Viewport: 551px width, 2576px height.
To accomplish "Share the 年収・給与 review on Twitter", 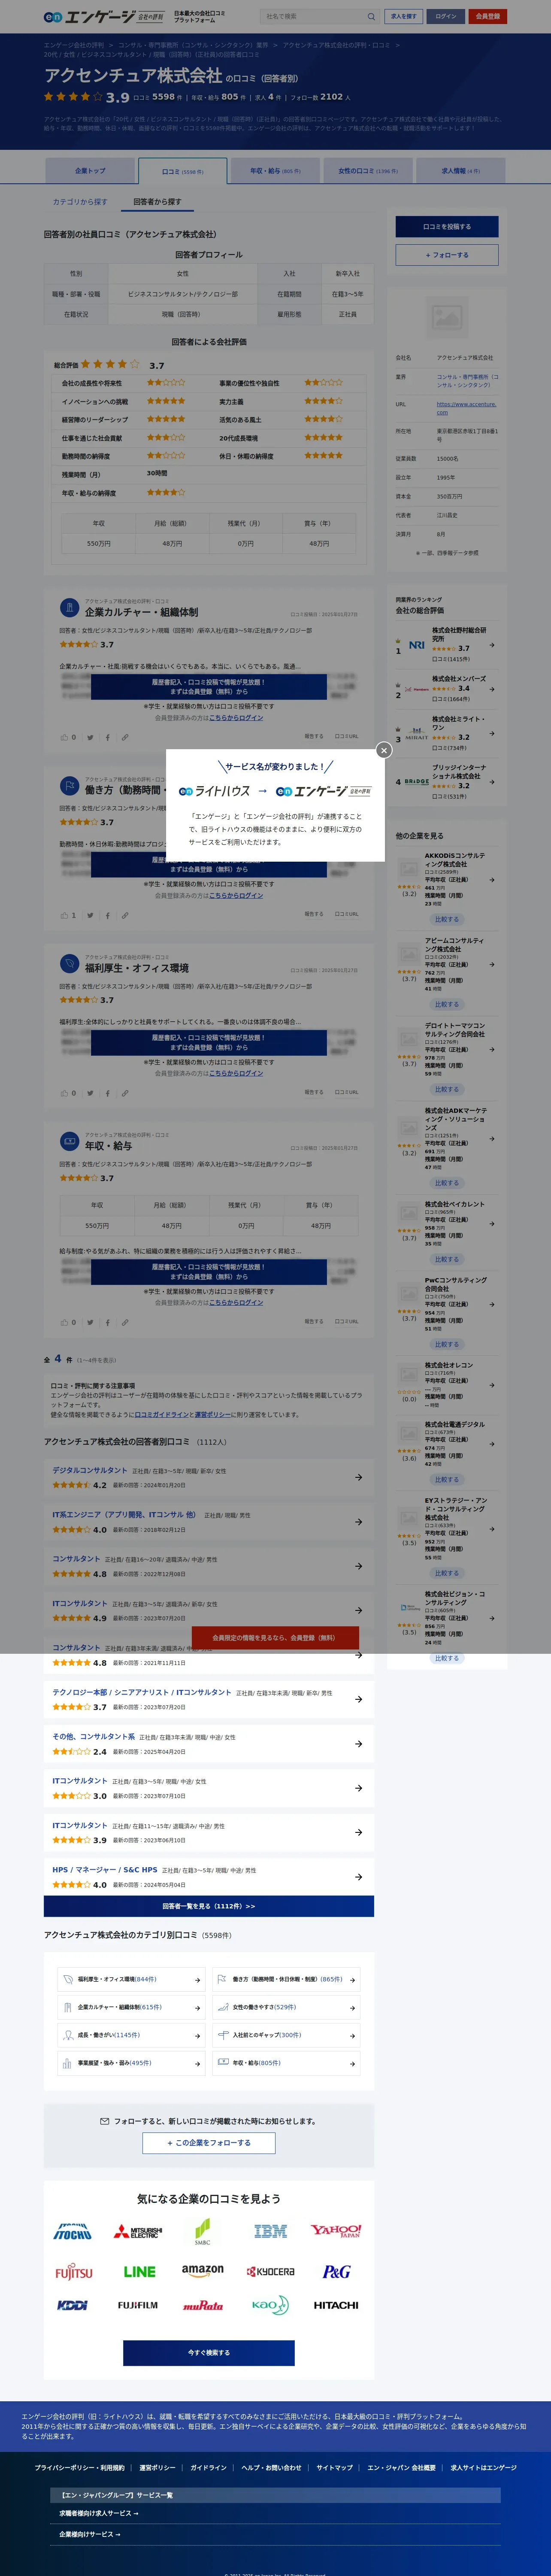I will [x=90, y=1322].
